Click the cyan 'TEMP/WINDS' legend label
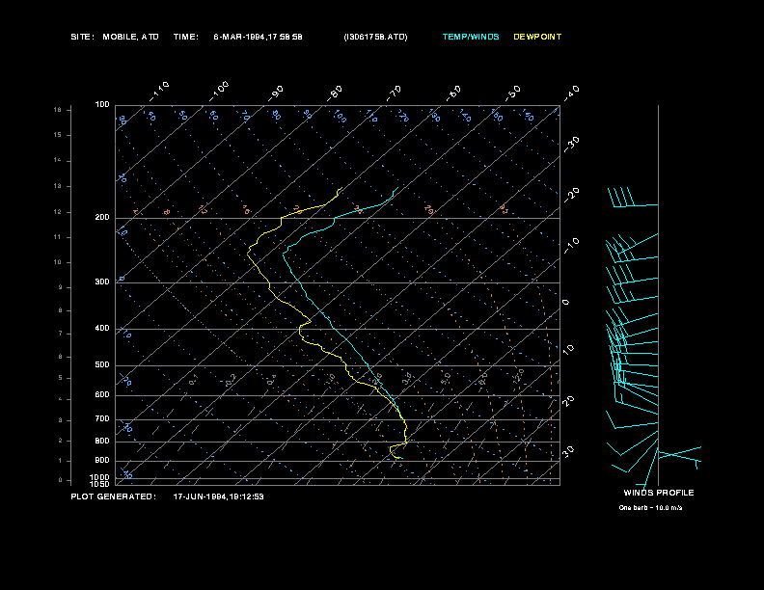 (471, 37)
